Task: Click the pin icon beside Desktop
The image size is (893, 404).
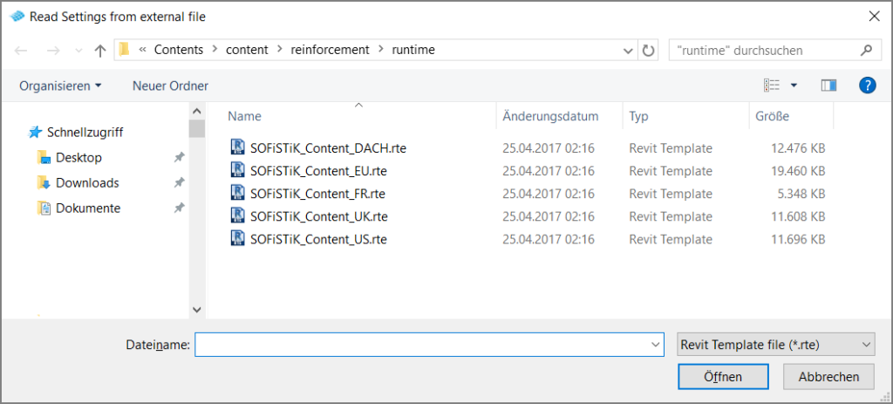Action: tap(179, 157)
